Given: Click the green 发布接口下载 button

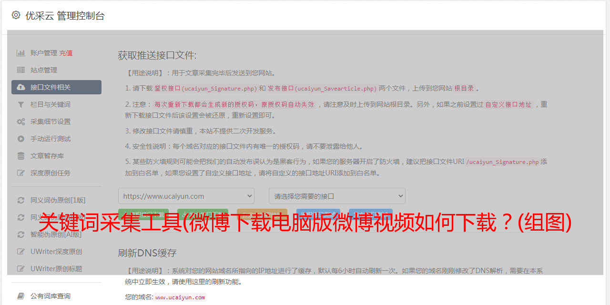Looking at the screenshot, I should click(x=203, y=214).
